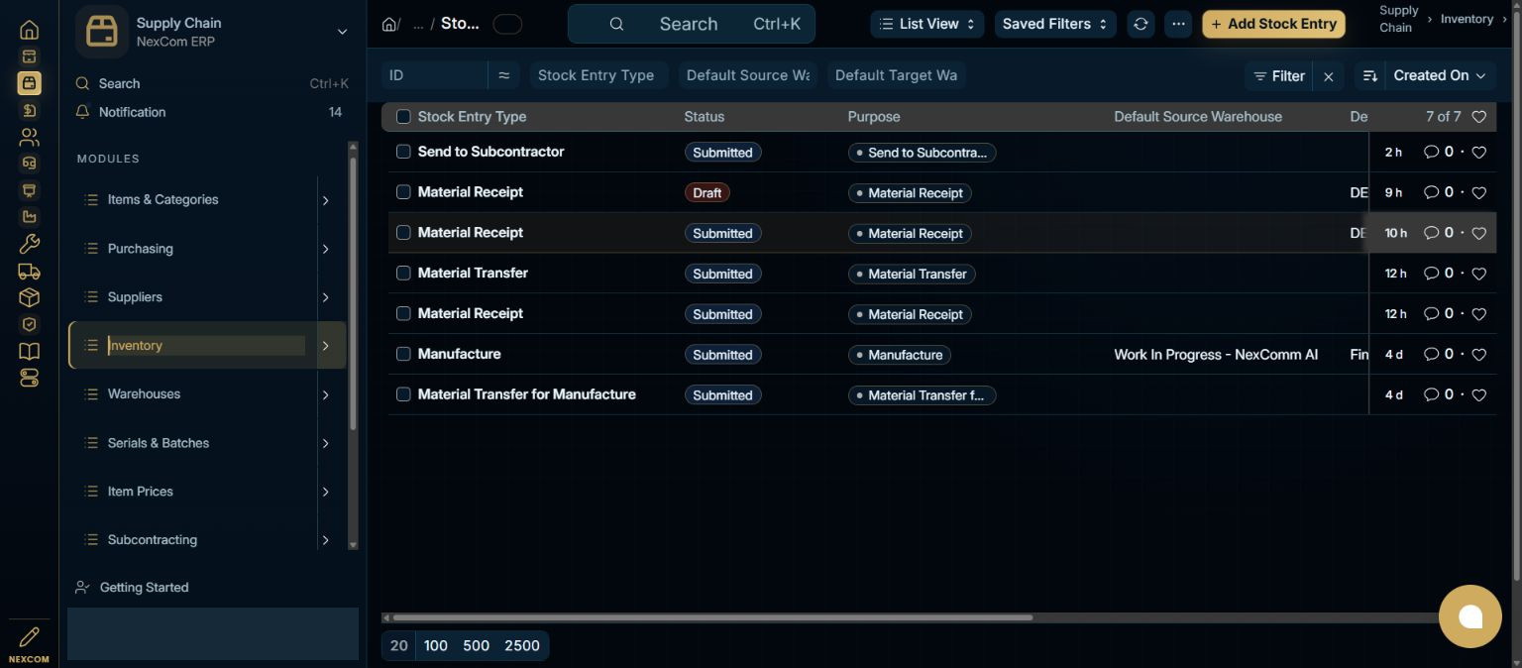Focus the ID filter field

pos(434,75)
